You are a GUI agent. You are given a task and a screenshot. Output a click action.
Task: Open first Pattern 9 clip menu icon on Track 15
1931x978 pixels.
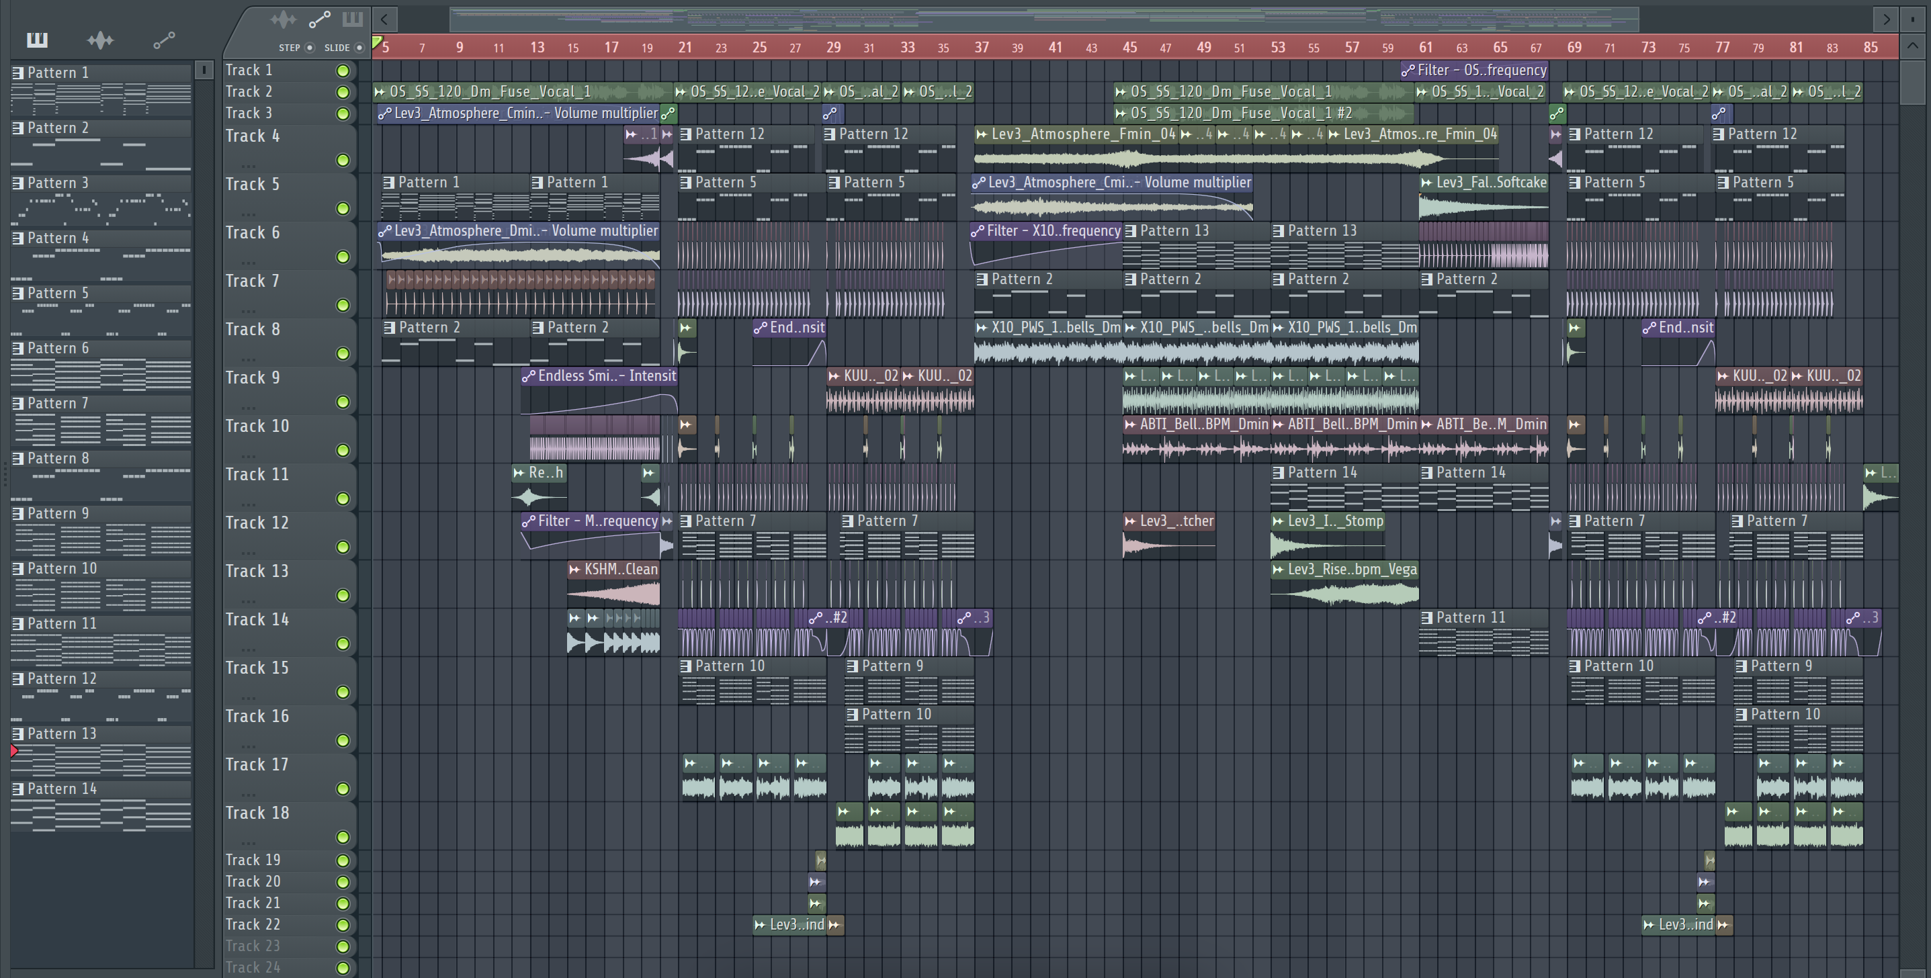(x=853, y=666)
